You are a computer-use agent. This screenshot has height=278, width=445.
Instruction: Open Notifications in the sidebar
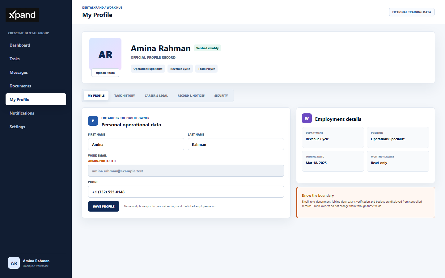(x=36, y=113)
